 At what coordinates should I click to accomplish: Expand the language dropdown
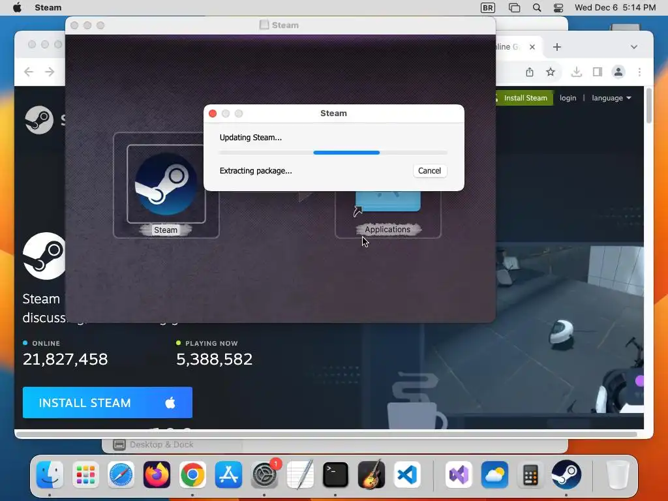click(x=611, y=98)
